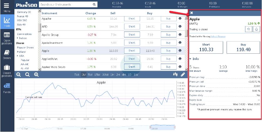Select AL-AM under USA shares

[24, 68]
